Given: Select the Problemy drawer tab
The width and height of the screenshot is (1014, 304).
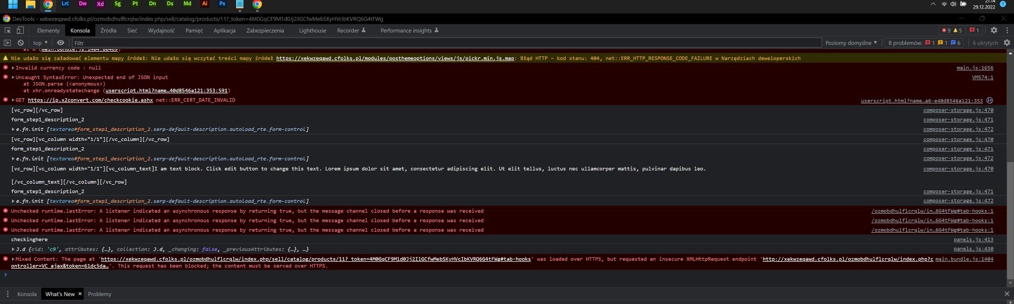Looking at the screenshot, I should pos(99,294).
